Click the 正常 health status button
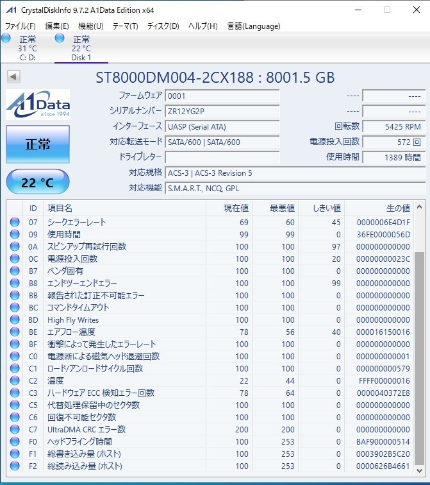Screen dimensions: 430x485 coord(38,144)
